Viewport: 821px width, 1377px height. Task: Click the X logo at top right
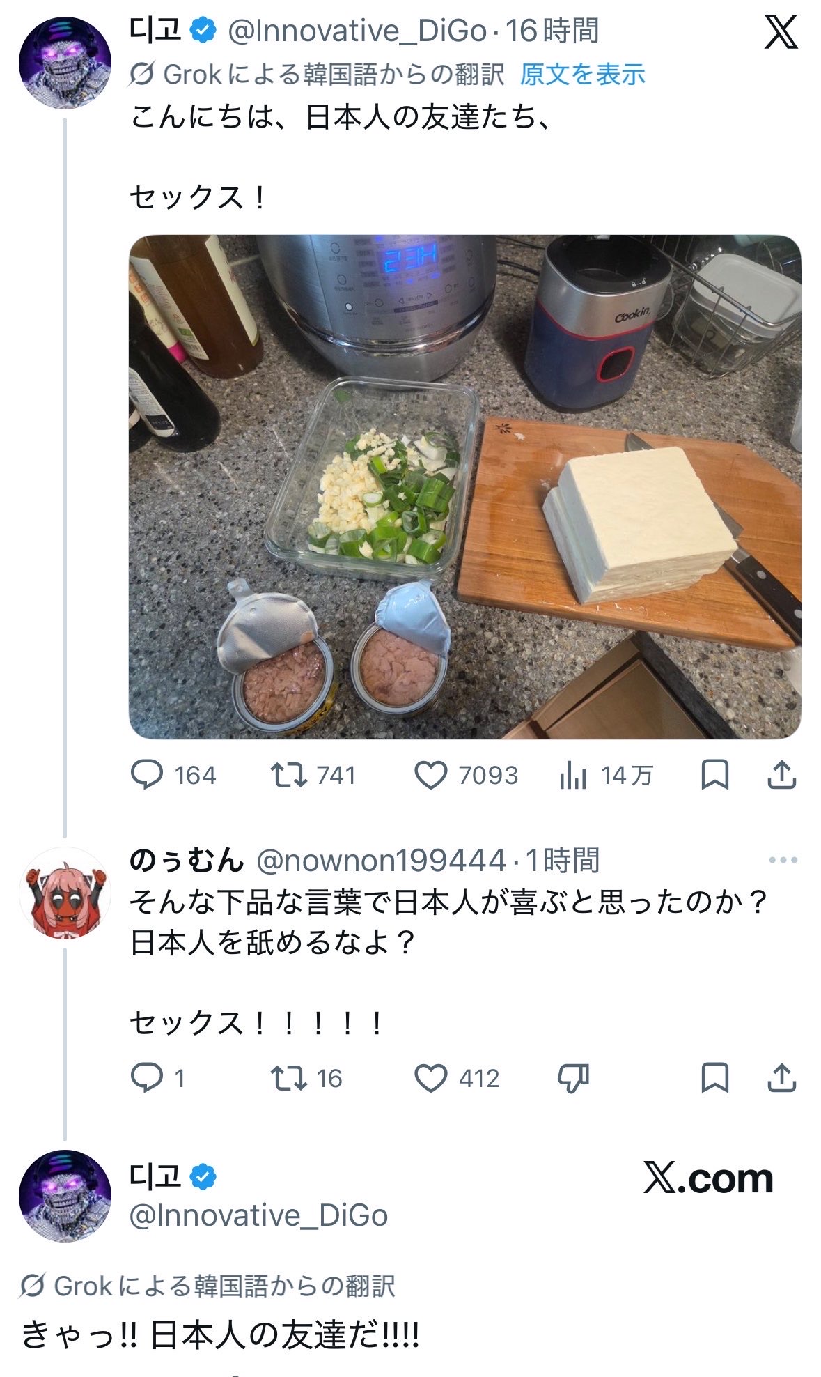781,32
